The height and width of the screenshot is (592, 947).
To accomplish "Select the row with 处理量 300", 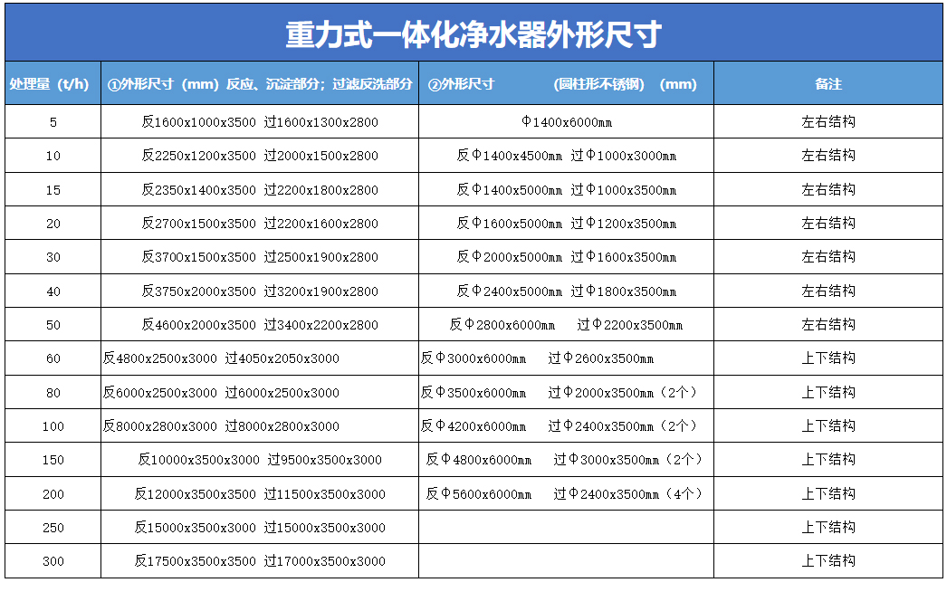I will 52,560.
